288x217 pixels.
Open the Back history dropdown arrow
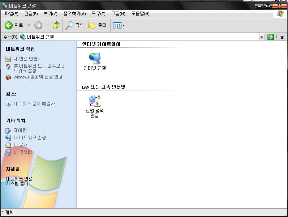point(29,25)
